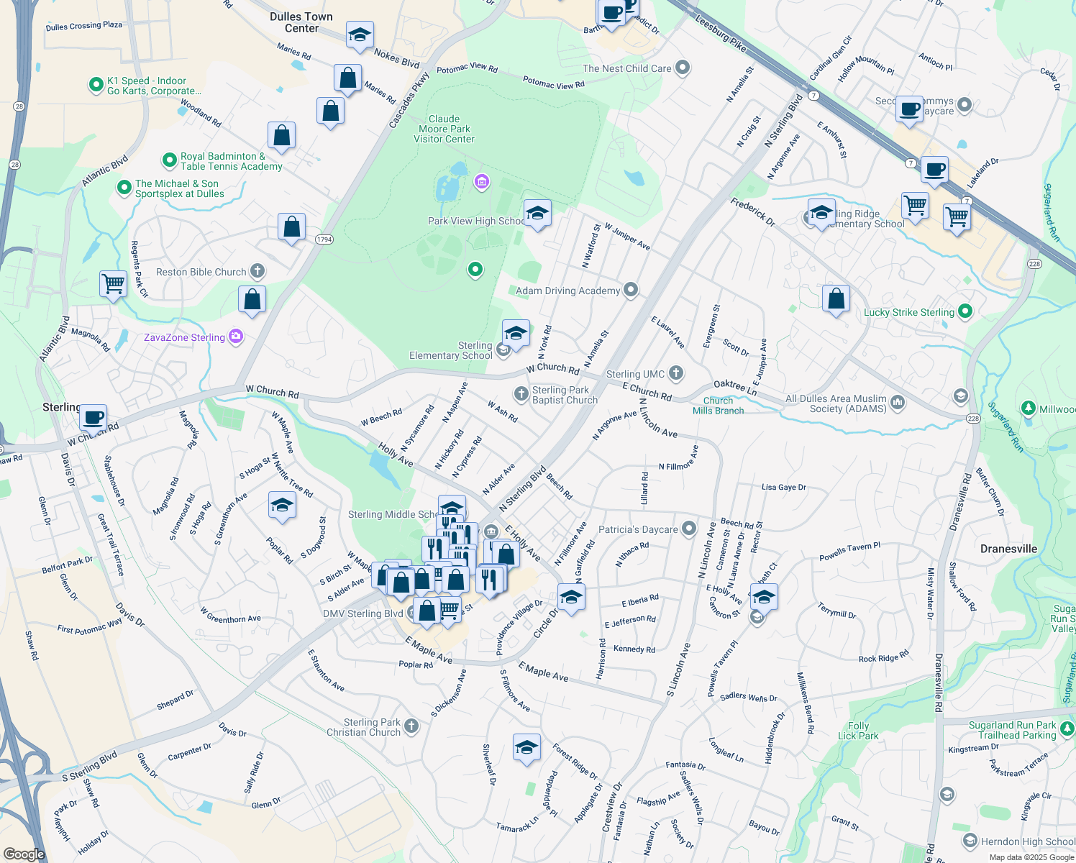
Task: Open coffee cup marker near Lakeland Dr
Action: point(934,170)
